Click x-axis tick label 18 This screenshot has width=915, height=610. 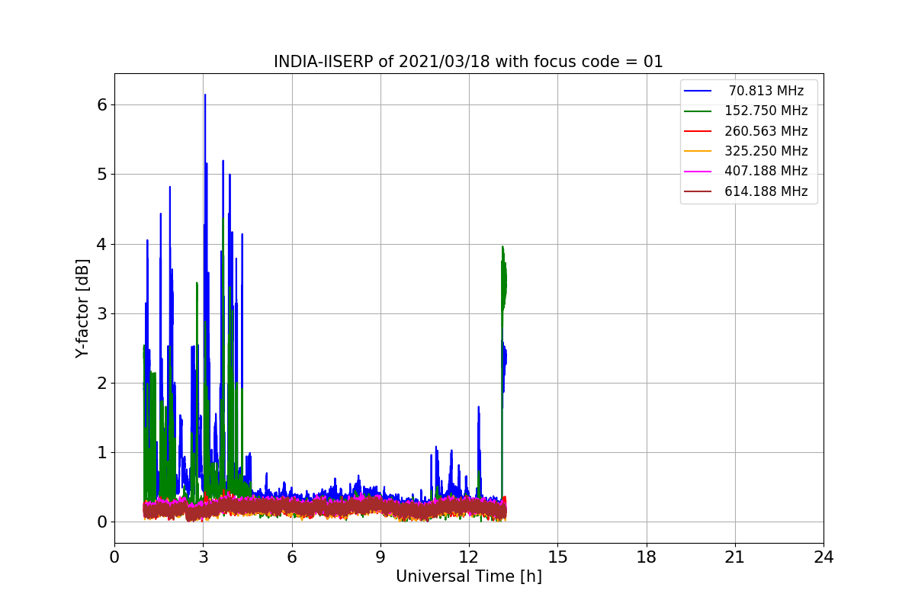[x=647, y=557]
